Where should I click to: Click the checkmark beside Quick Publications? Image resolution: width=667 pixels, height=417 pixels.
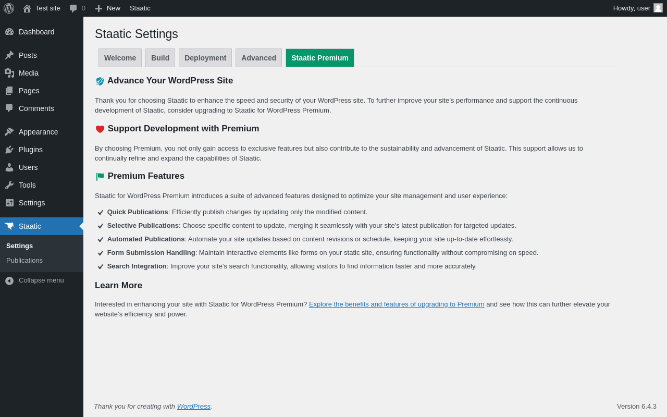tap(101, 213)
